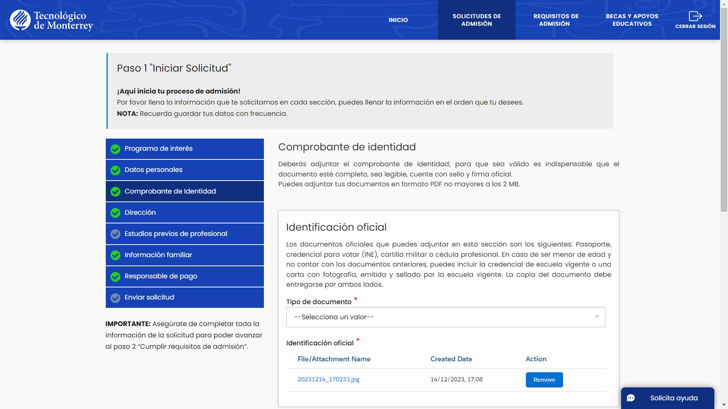Open Requisitos de Admisión menu item

point(555,20)
